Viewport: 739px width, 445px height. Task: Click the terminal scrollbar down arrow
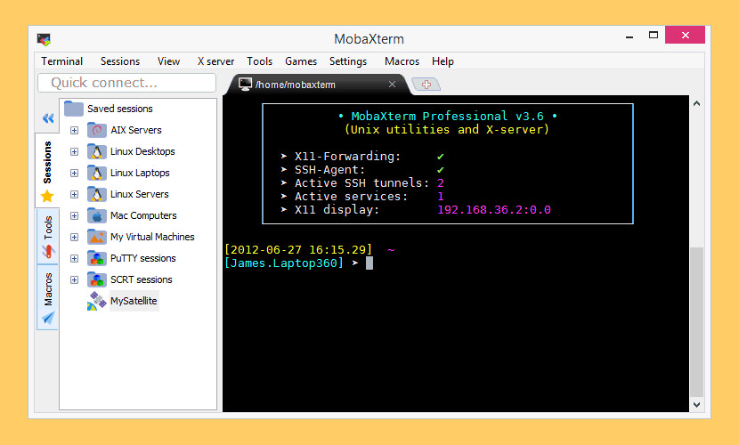[696, 404]
